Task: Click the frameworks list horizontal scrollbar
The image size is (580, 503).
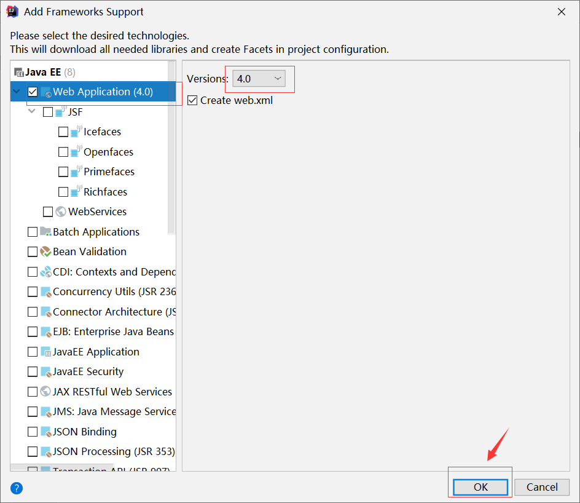Action: click(62, 468)
